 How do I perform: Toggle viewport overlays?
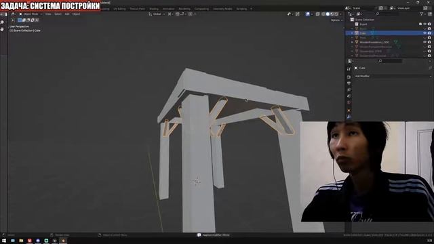[307, 14]
